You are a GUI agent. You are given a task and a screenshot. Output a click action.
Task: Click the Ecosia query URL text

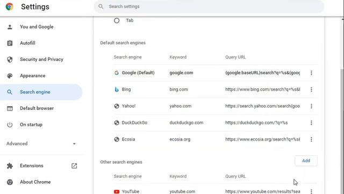click(x=263, y=139)
